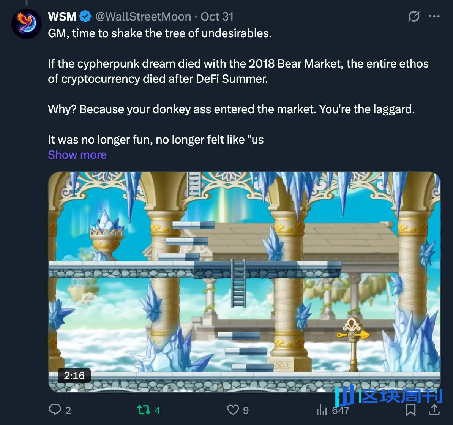Screen dimensions: 453x425
Task: Click the 2:16 video duration badge
Action: point(74,376)
